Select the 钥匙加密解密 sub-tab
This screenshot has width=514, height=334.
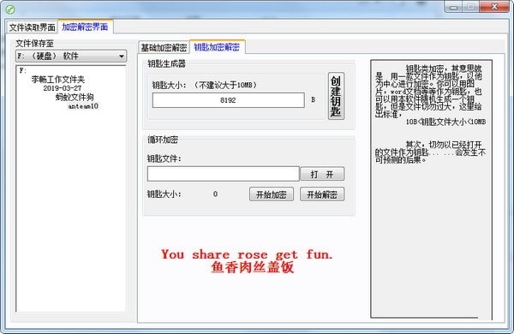coord(217,47)
